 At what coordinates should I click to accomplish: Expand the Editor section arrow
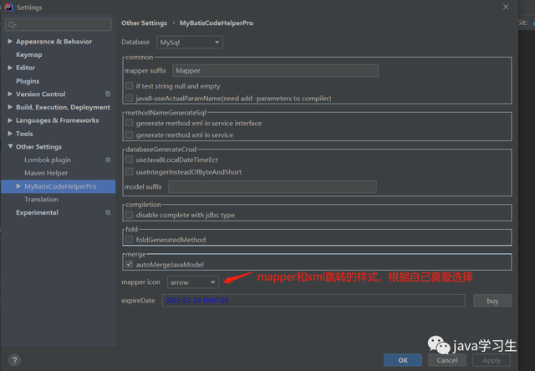10,68
